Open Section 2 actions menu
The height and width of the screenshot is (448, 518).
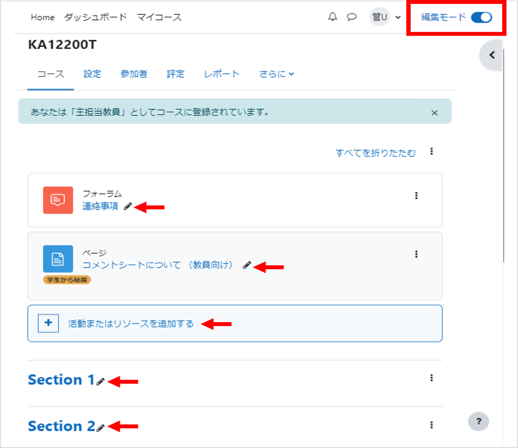click(431, 425)
